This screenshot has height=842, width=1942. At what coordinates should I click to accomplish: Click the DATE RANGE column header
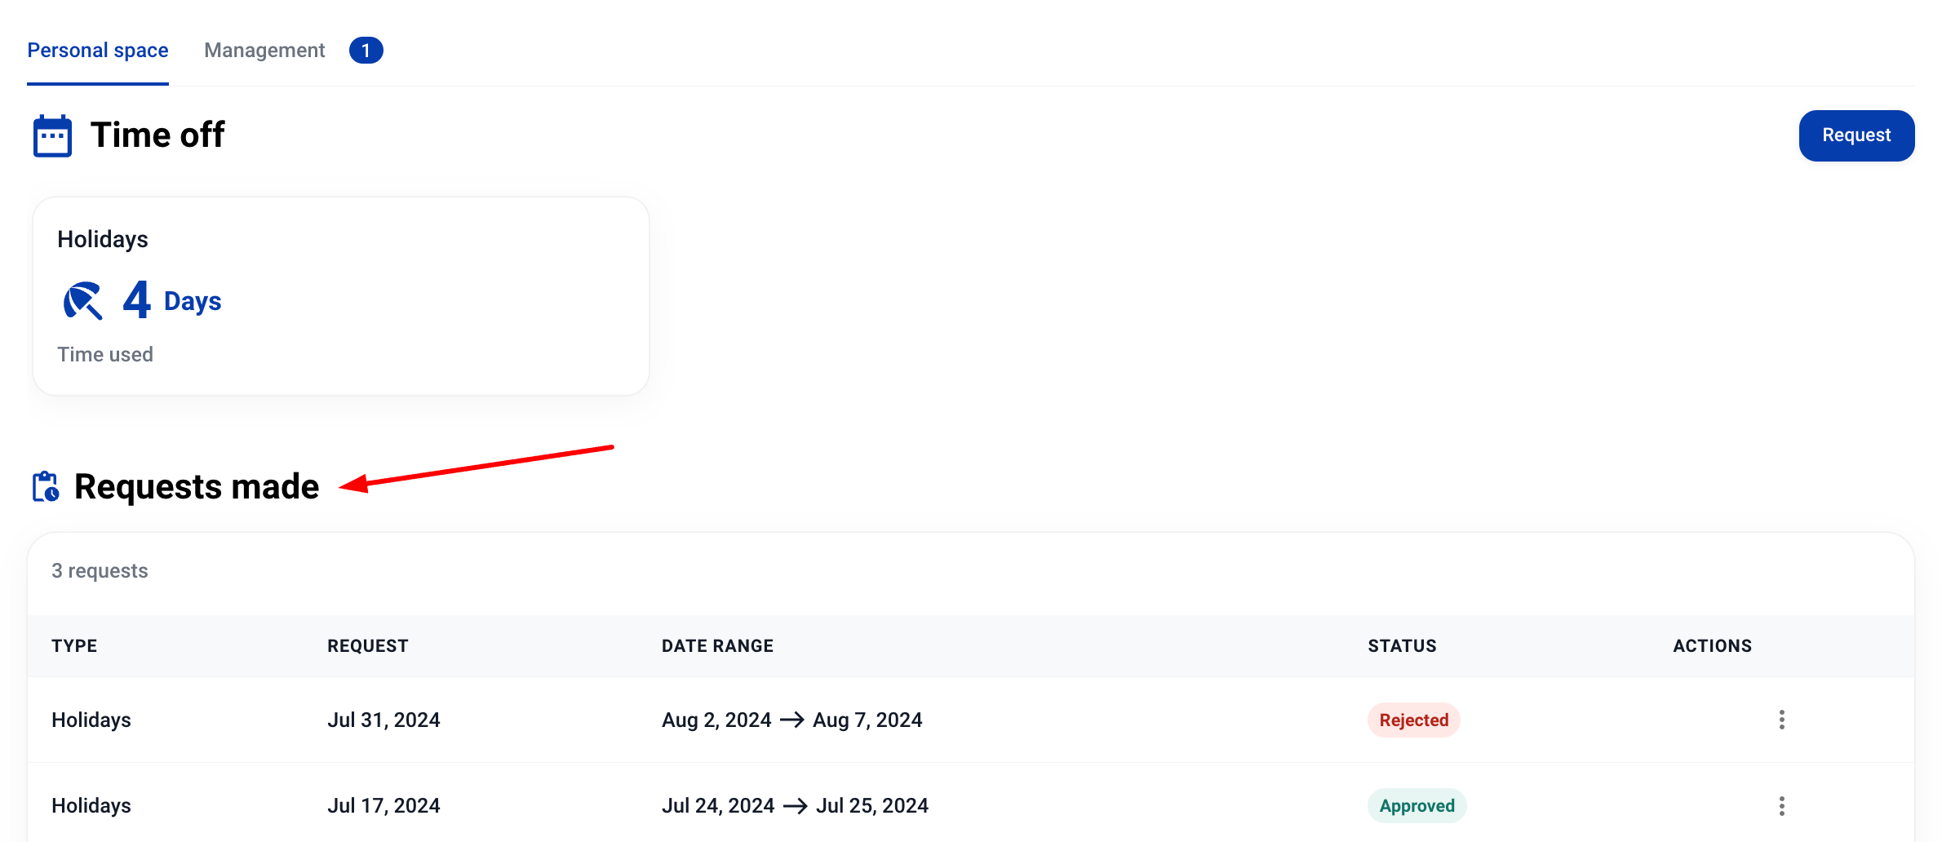pos(717,646)
